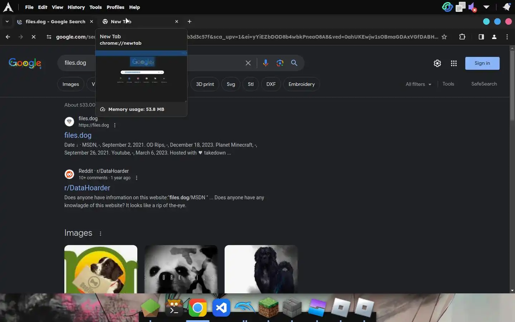This screenshot has height=322, width=515.
Task: Open Chrome from the dock
Action: coord(198,308)
